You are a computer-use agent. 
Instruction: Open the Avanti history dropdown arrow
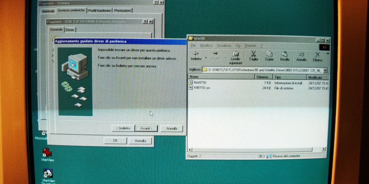point(225,58)
